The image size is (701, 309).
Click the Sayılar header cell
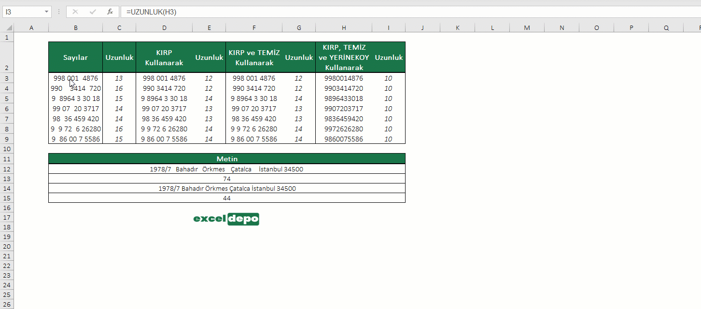click(76, 57)
